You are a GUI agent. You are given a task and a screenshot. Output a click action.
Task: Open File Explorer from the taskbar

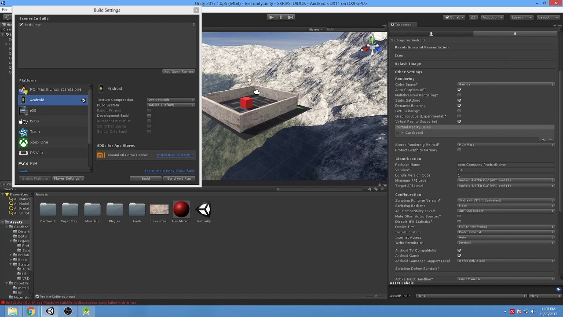12,312
